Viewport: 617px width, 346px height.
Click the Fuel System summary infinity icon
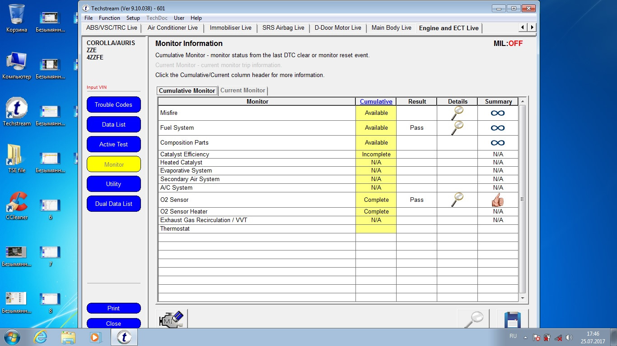pyautogui.click(x=498, y=128)
